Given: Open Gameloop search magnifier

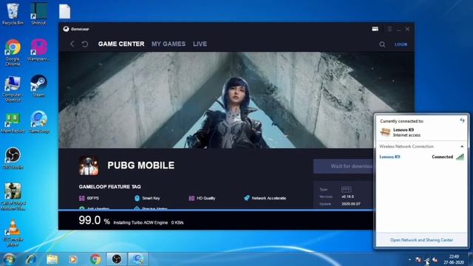Looking at the screenshot, I should coord(382,44).
